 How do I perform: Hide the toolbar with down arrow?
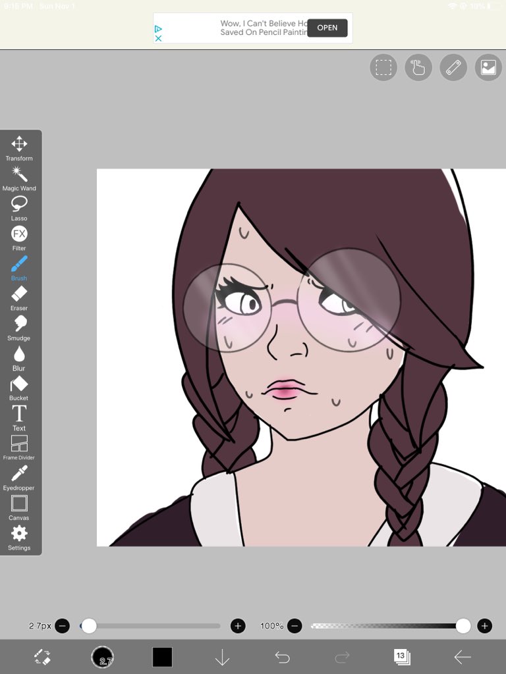point(222,657)
